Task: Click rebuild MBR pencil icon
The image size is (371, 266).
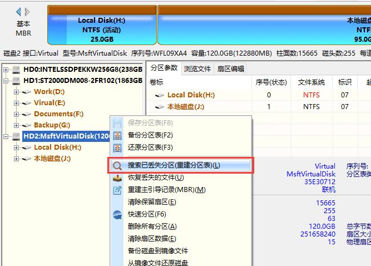Action: point(117,190)
